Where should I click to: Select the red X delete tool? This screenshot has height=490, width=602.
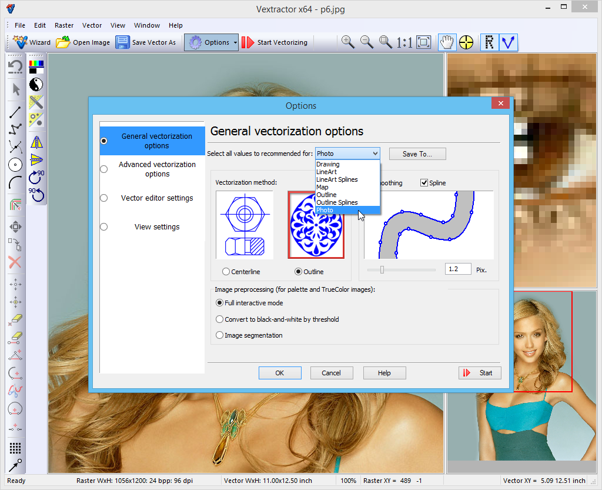coord(15,262)
